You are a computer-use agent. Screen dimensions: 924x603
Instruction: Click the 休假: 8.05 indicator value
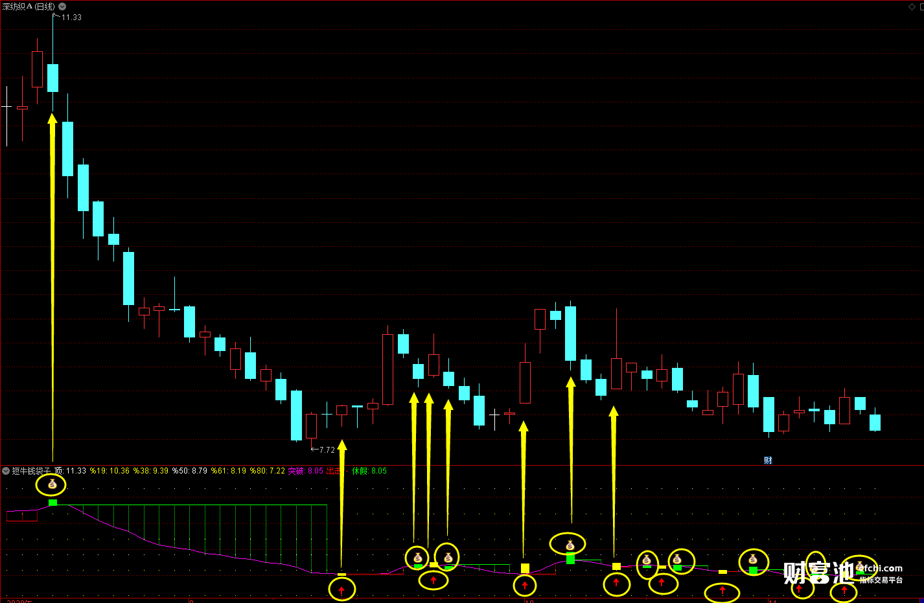click(x=369, y=471)
